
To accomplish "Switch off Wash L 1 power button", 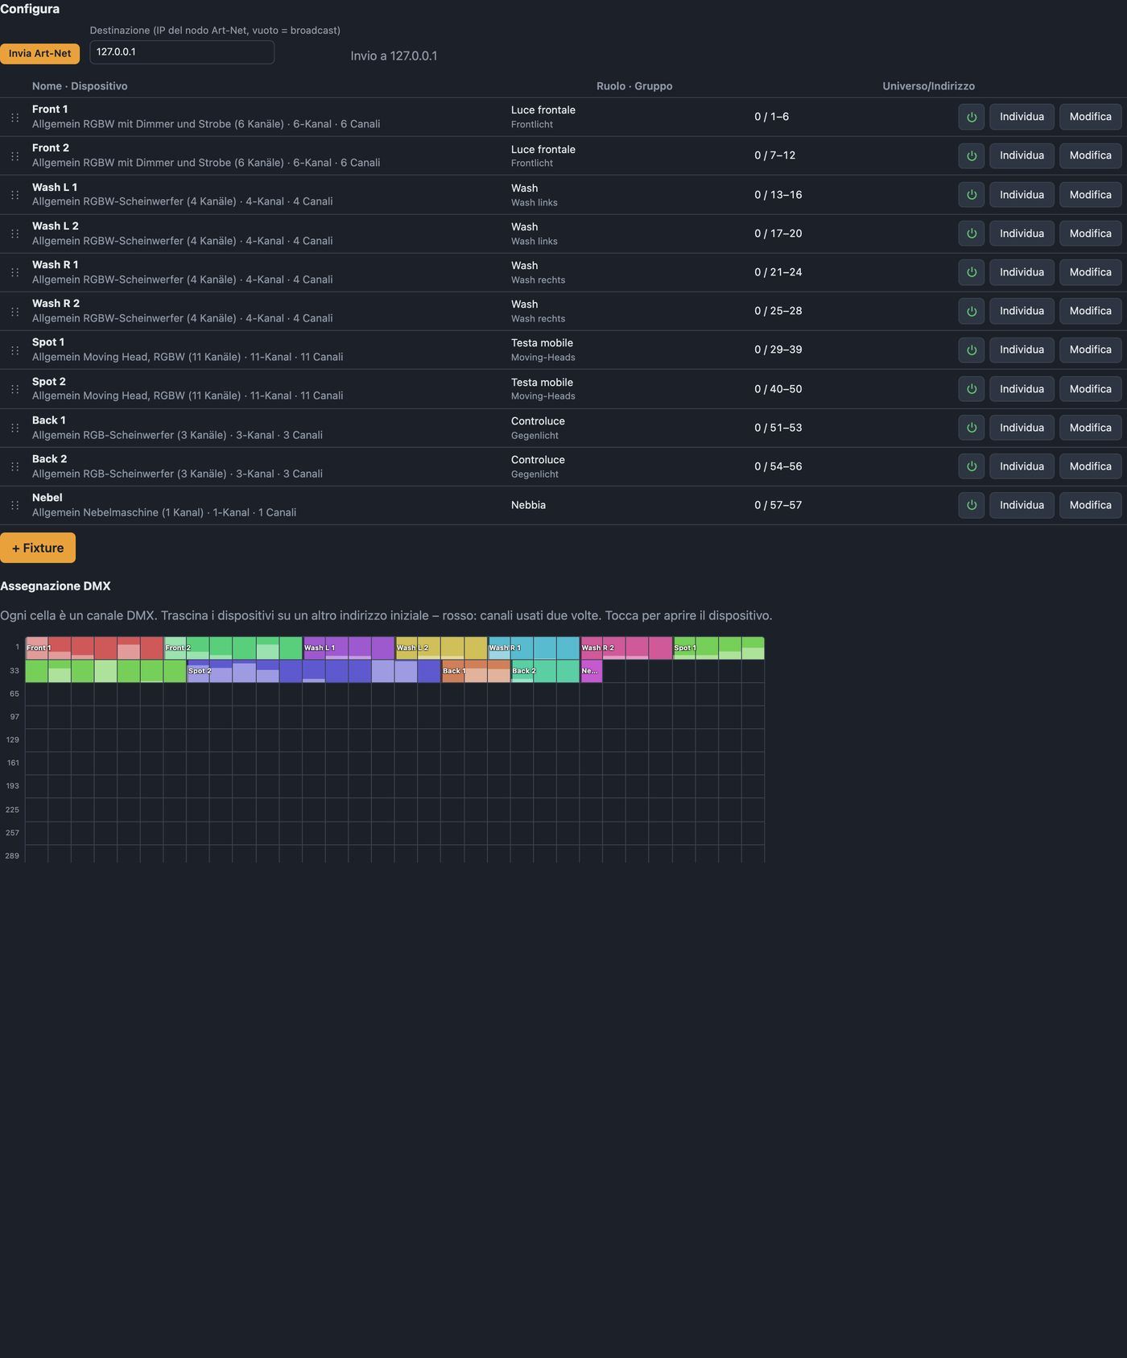I will click(x=972, y=195).
